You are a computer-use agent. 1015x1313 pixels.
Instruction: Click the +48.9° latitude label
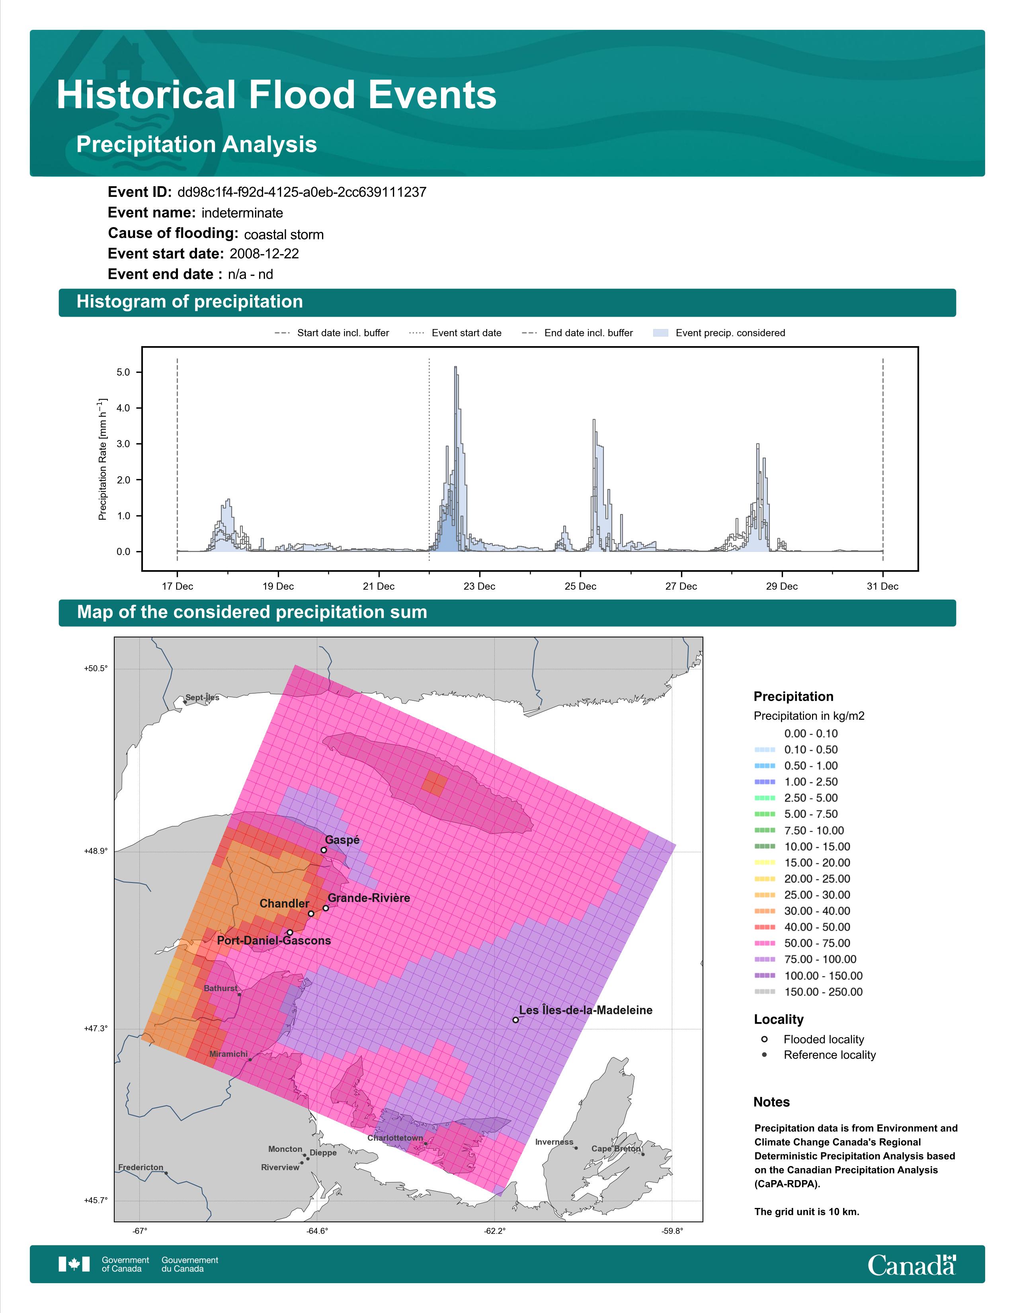[x=96, y=851]
